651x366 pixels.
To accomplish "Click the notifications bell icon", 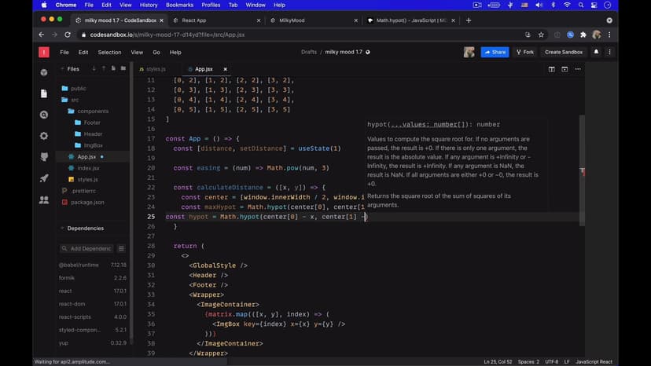I will point(596,52).
